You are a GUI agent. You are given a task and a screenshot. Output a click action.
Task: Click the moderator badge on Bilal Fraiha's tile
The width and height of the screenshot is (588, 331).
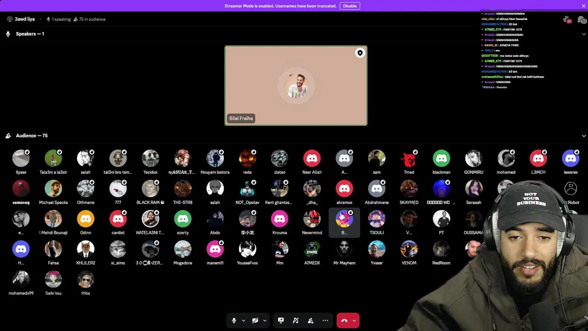[x=360, y=53]
